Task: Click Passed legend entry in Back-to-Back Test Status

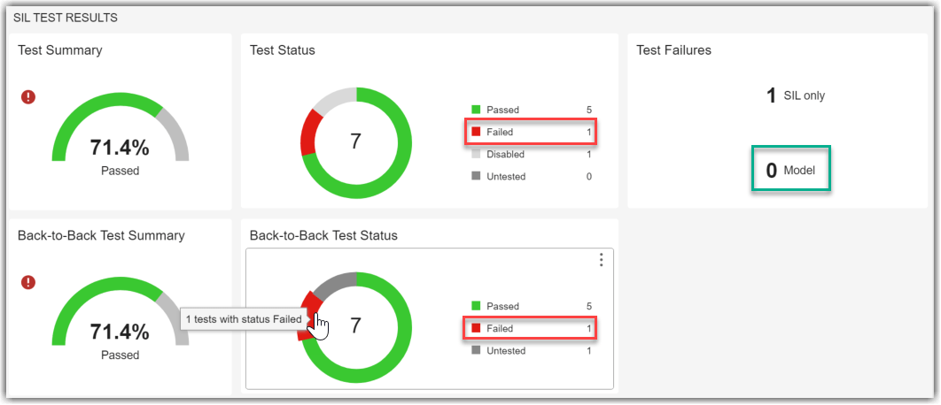Action: tap(502, 306)
